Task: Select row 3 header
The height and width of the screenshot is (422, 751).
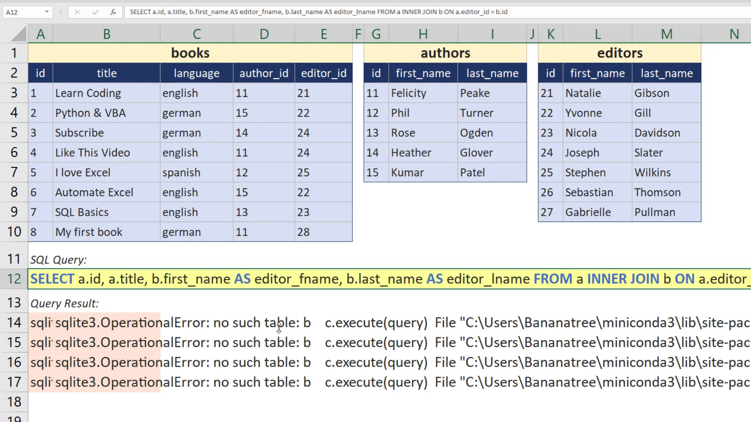Action: tap(14, 93)
